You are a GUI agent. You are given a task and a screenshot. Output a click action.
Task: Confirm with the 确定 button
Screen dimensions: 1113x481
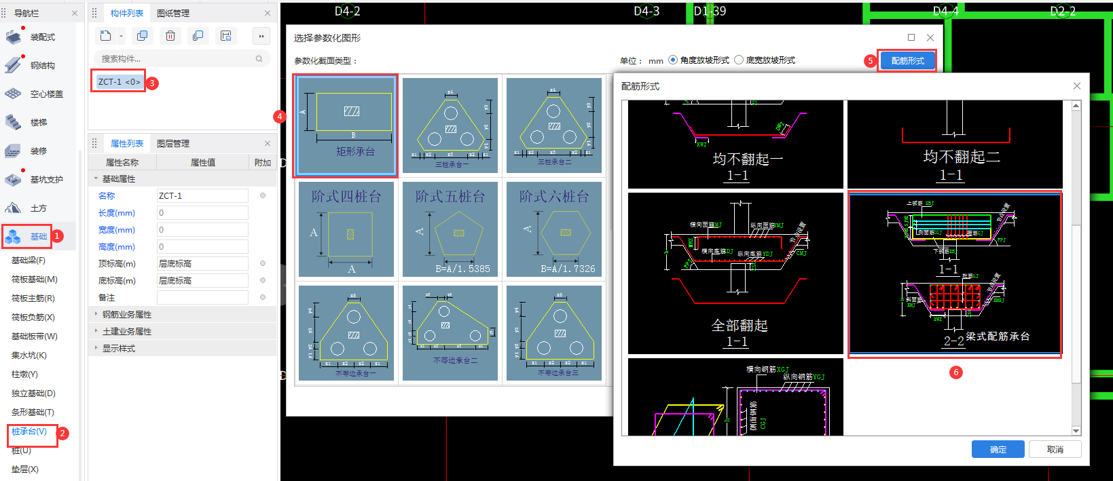click(998, 449)
